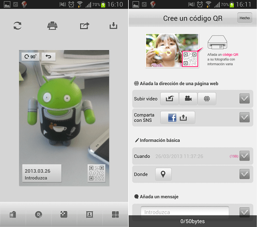Tap the '0/50bytes' counter
Viewport: 257px width, 227px height.
click(192, 221)
